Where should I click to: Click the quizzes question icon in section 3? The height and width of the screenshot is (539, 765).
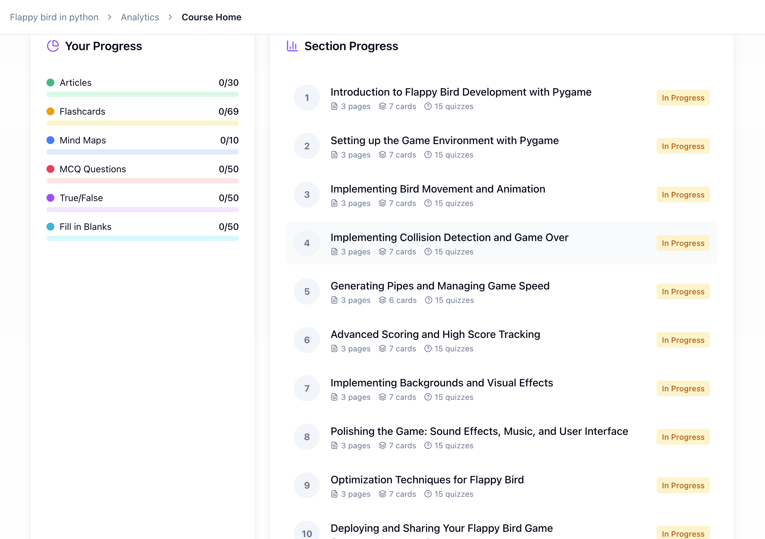428,203
